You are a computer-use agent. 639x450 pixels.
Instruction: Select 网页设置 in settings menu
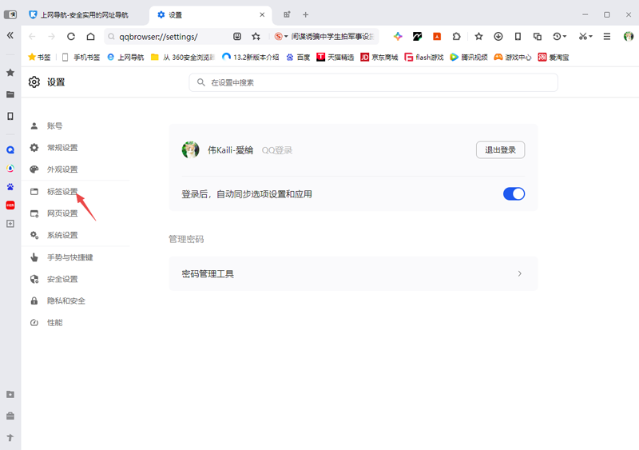62,213
